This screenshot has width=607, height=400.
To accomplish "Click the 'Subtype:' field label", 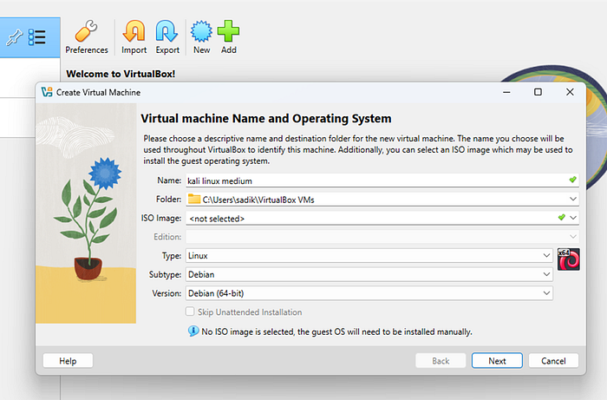I will pyautogui.click(x=165, y=274).
